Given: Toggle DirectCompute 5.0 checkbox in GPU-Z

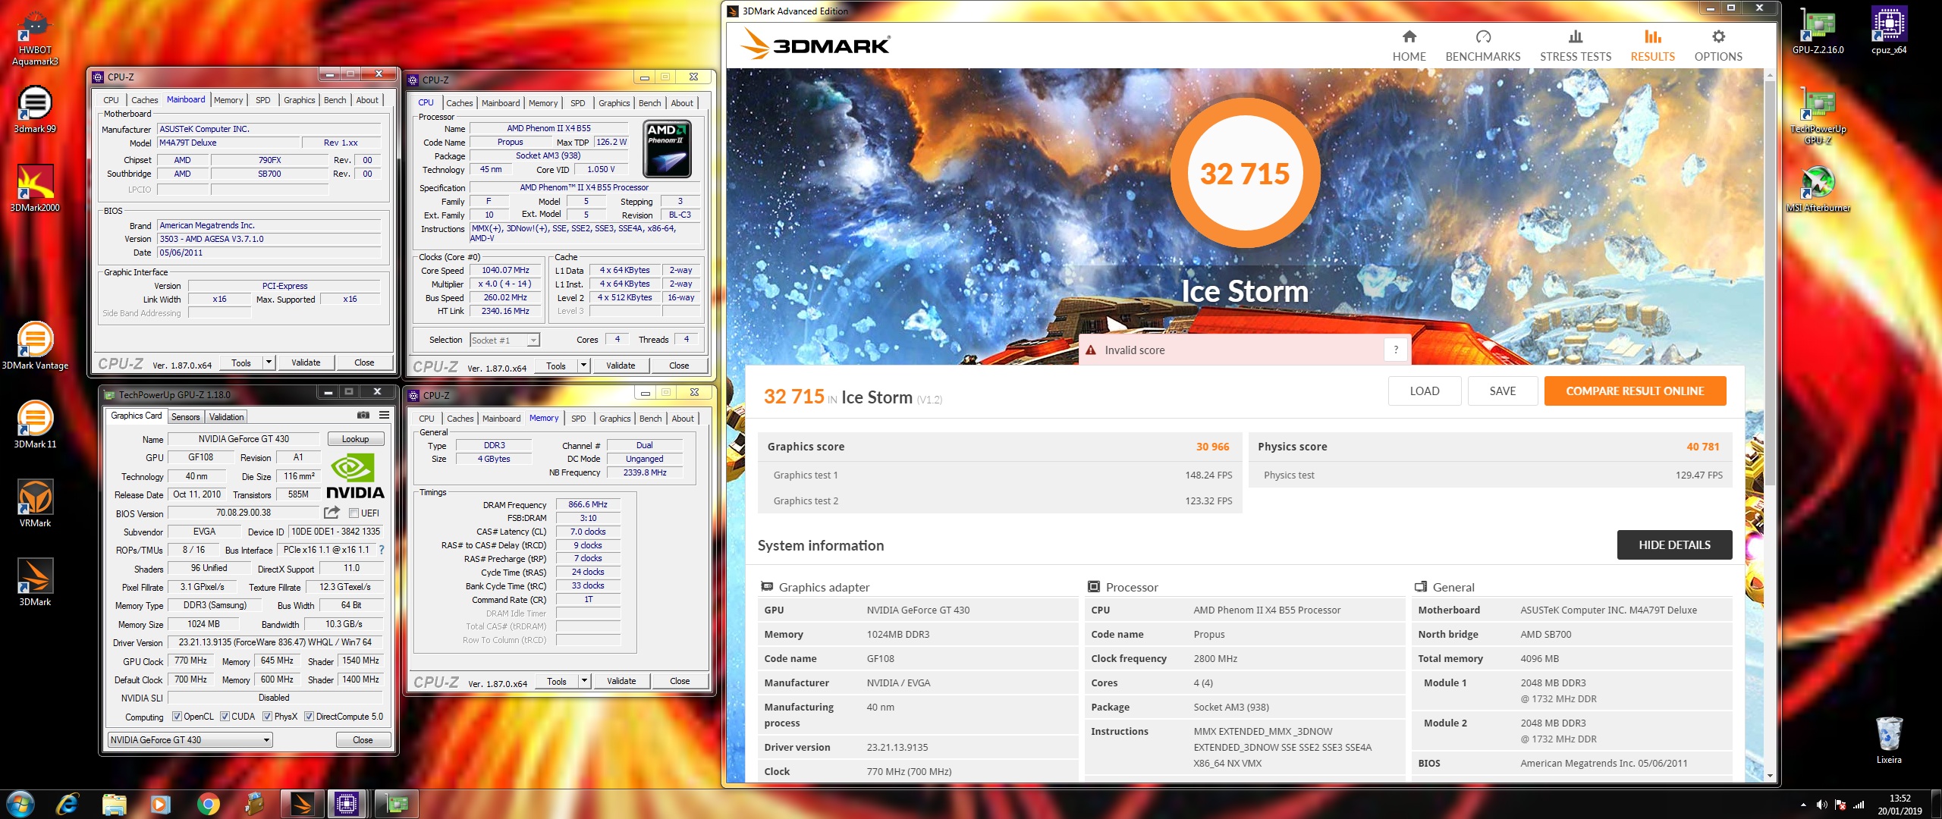Looking at the screenshot, I should point(309,716).
